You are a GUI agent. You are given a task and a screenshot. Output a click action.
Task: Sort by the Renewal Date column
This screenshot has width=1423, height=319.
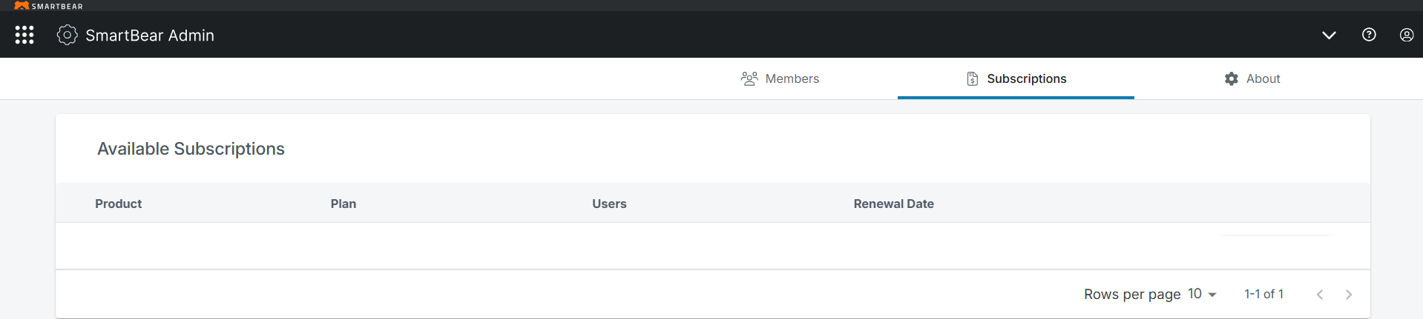(893, 204)
